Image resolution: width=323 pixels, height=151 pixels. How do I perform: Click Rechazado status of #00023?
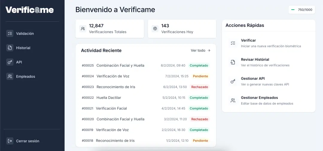[199, 87]
